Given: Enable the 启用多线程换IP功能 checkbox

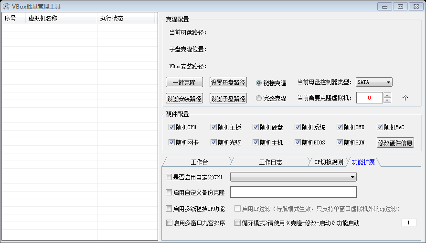Looking at the screenshot, I should click(169, 209).
